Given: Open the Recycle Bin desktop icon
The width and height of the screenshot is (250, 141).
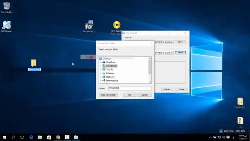Looking at the screenshot, I should 7,7.
